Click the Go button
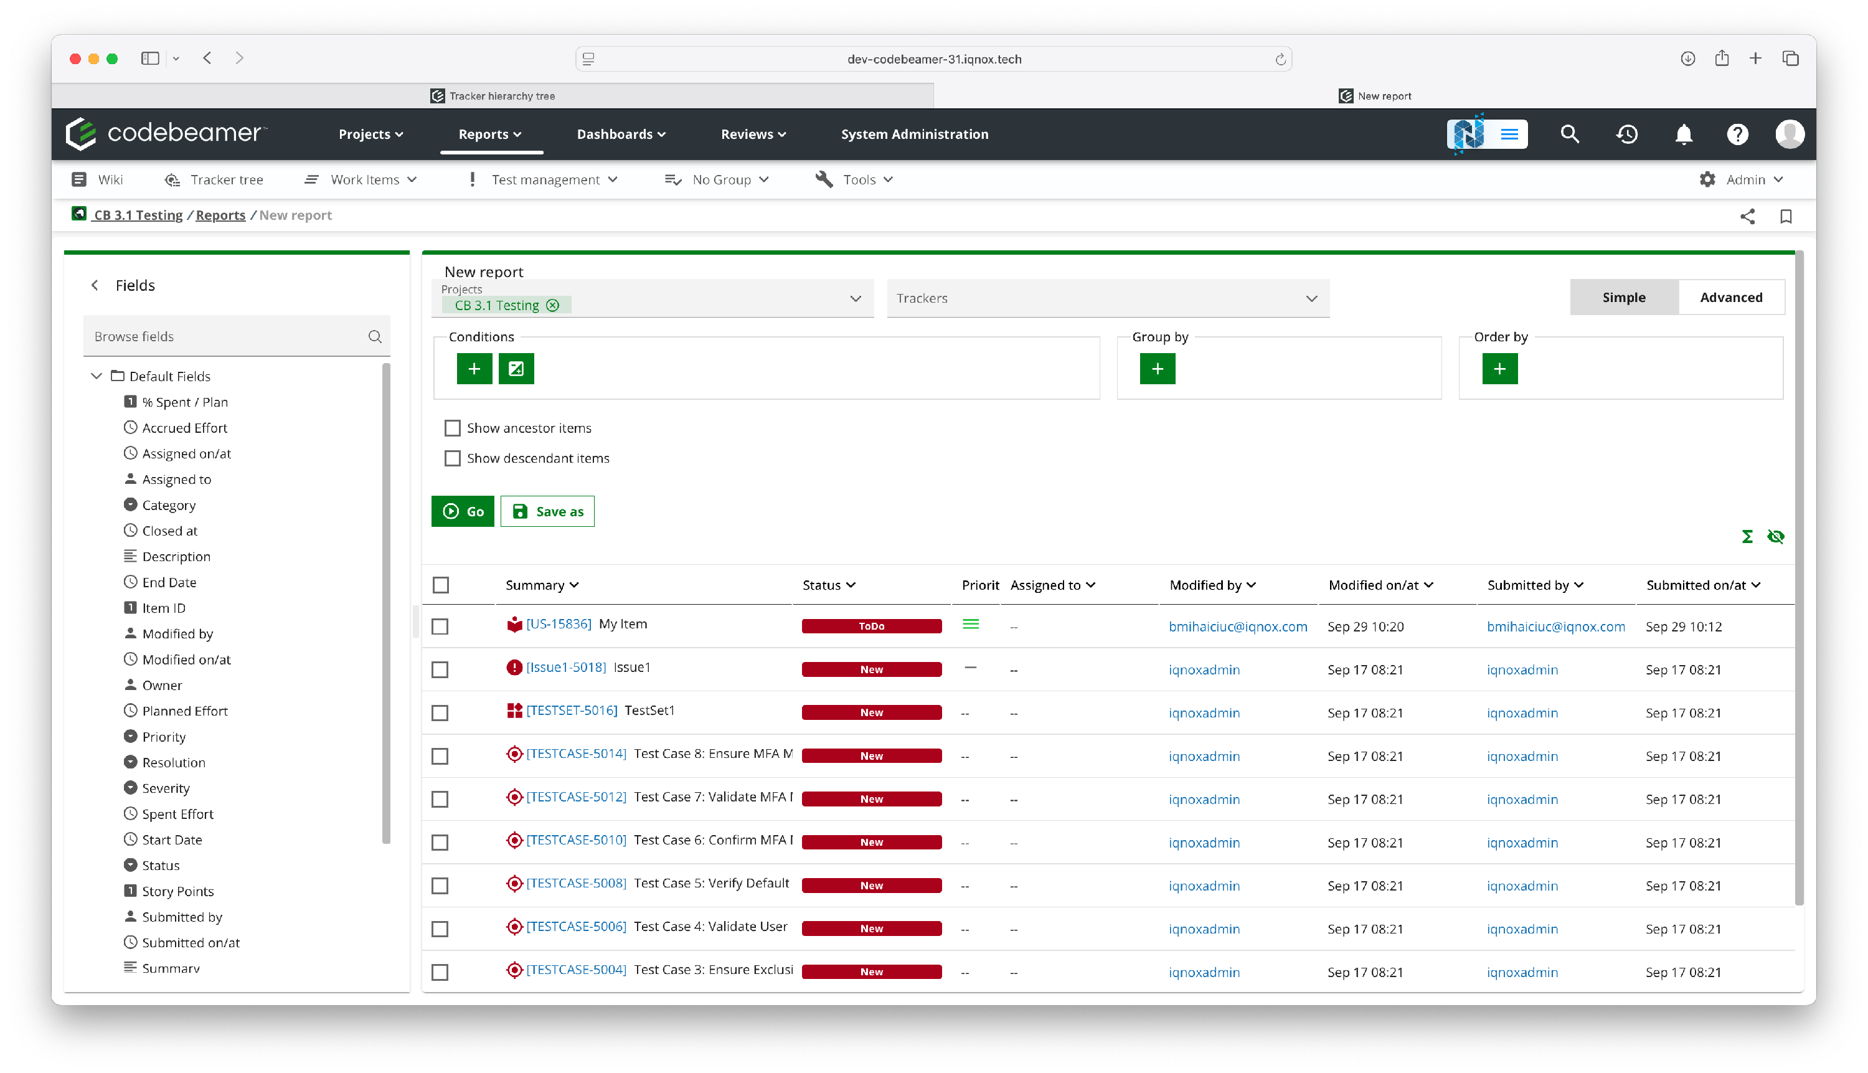This screenshot has width=1868, height=1073. tap(463, 511)
